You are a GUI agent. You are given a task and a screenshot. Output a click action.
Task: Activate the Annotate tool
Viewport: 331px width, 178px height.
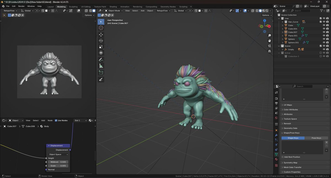(x=101, y=60)
